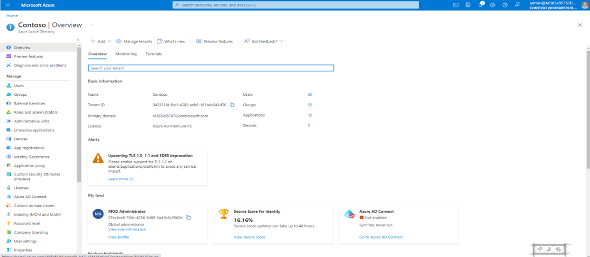Click the Azure AD Premium P2 license value
Screen dimensions: 590x257
click(x=172, y=126)
